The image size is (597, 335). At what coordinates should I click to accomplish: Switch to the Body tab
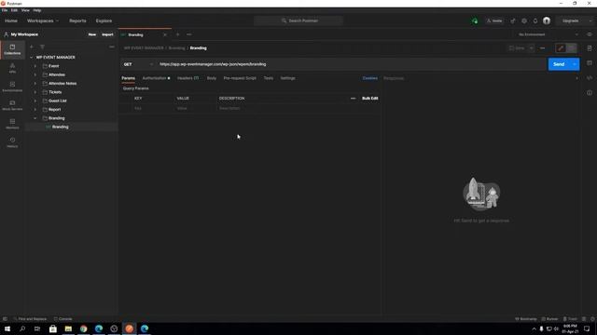[x=212, y=78]
